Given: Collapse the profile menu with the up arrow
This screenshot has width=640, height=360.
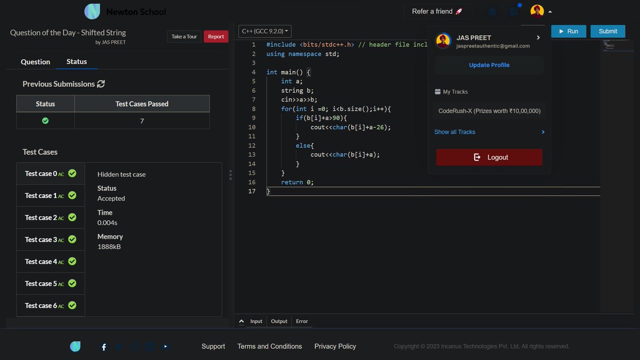Looking at the screenshot, I should (550, 11).
